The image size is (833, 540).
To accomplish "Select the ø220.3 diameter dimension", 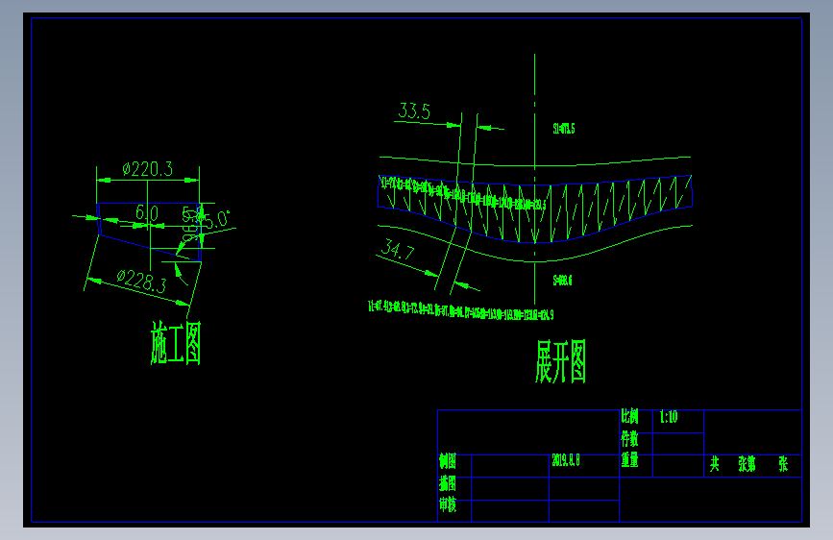I will click(147, 169).
